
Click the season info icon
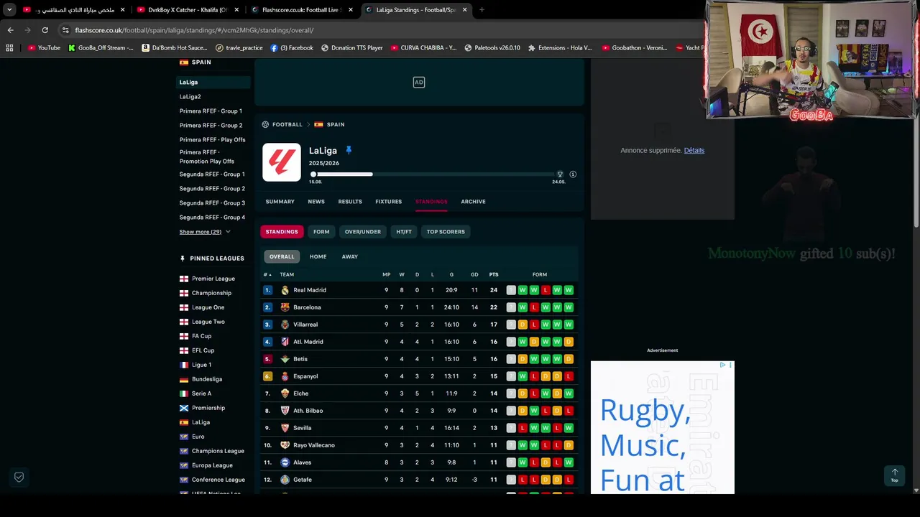point(573,174)
